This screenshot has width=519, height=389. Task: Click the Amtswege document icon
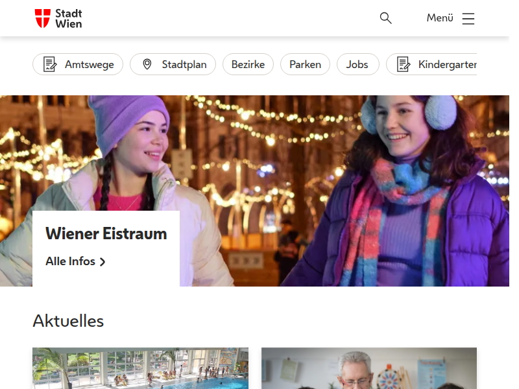50,64
